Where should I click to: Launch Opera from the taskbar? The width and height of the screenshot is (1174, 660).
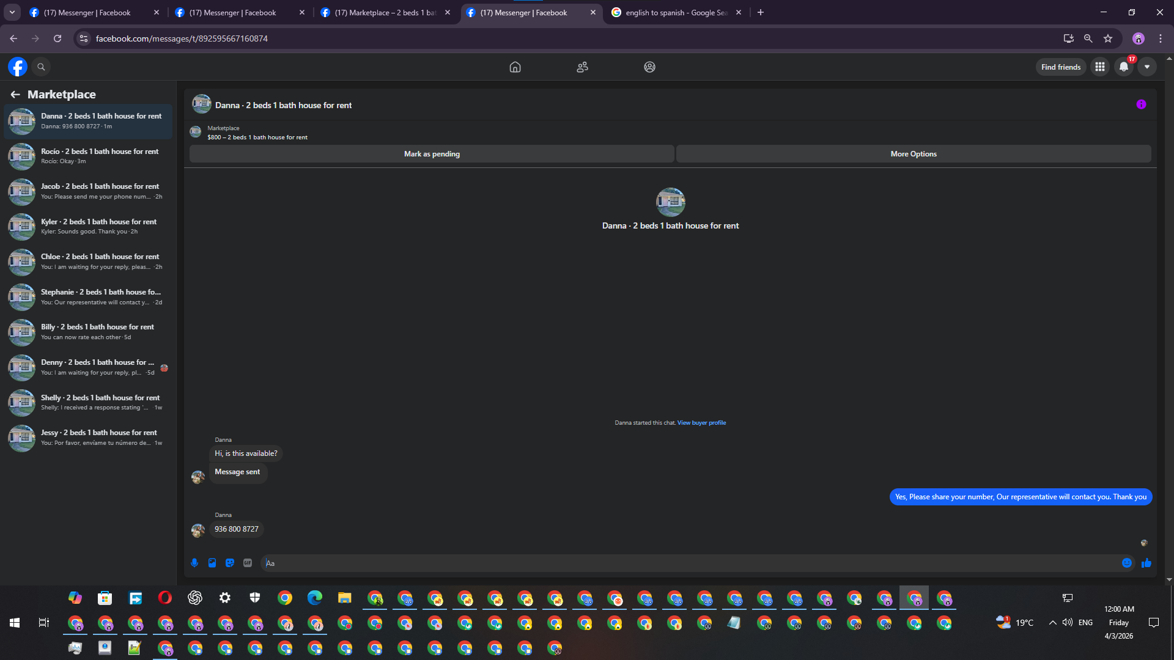pyautogui.click(x=165, y=598)
